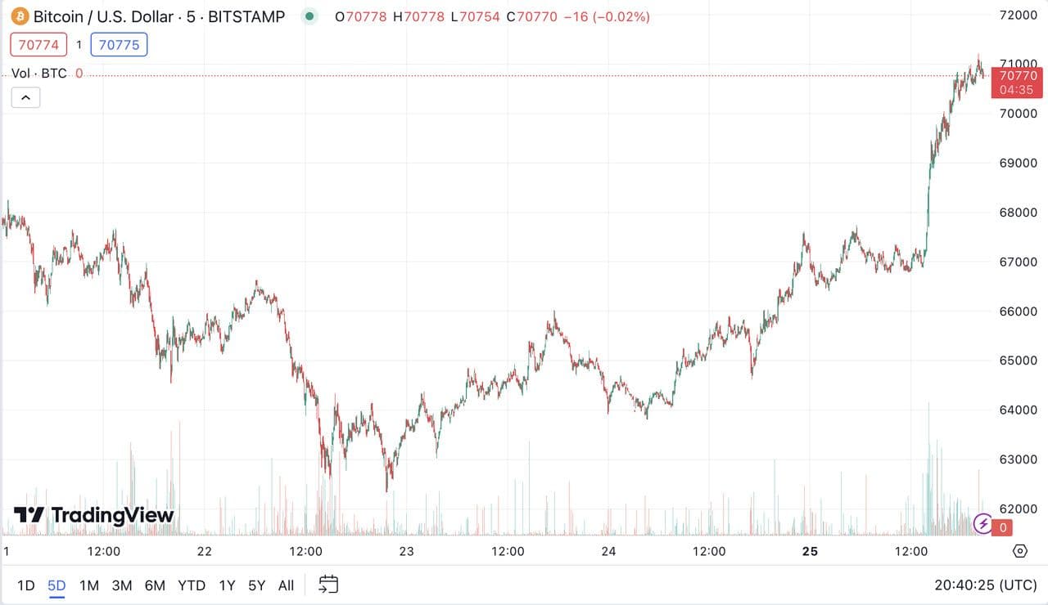
Task: Collapse the indicator legend chevron
Action: [x=25, y=98]
